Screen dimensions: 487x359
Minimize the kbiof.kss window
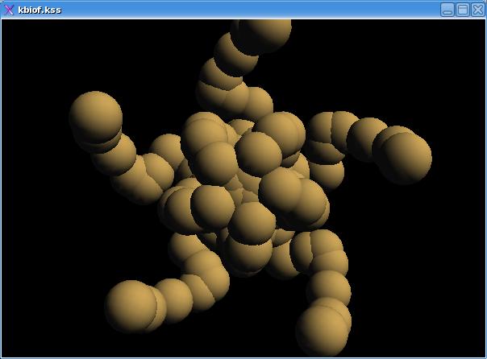pyautogui.click(x=447, y=10)
